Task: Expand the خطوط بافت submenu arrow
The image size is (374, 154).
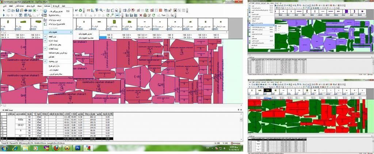Action: pyautogui.click(x=71, y=32)
